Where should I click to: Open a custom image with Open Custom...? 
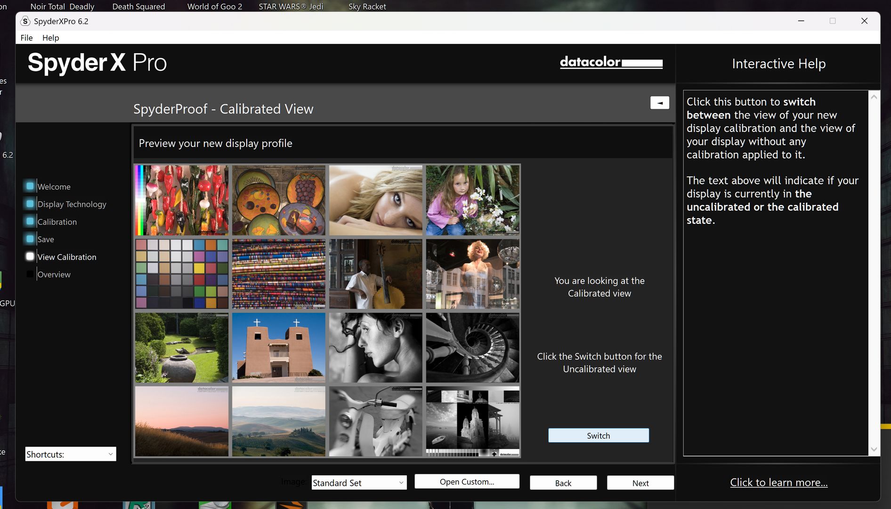click(467, 481)
